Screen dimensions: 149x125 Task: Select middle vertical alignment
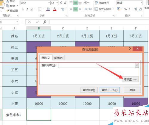pyautogui.click(x=75, y=3)
